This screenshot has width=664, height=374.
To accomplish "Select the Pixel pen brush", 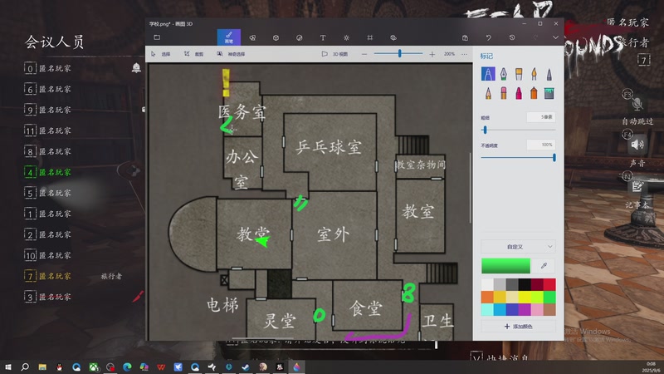I will 549,74.
